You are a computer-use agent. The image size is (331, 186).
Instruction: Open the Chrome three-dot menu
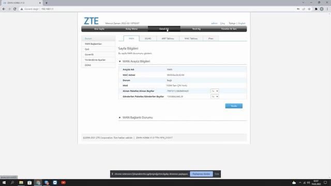pos(327,9)
